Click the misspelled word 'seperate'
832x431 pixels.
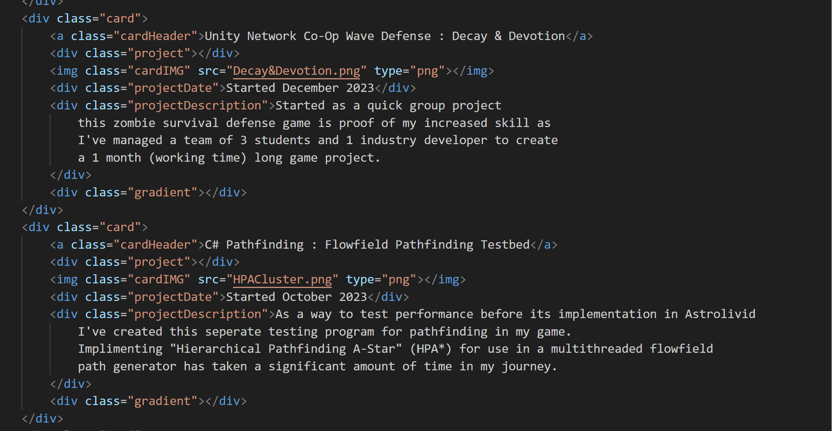[233, 331]
